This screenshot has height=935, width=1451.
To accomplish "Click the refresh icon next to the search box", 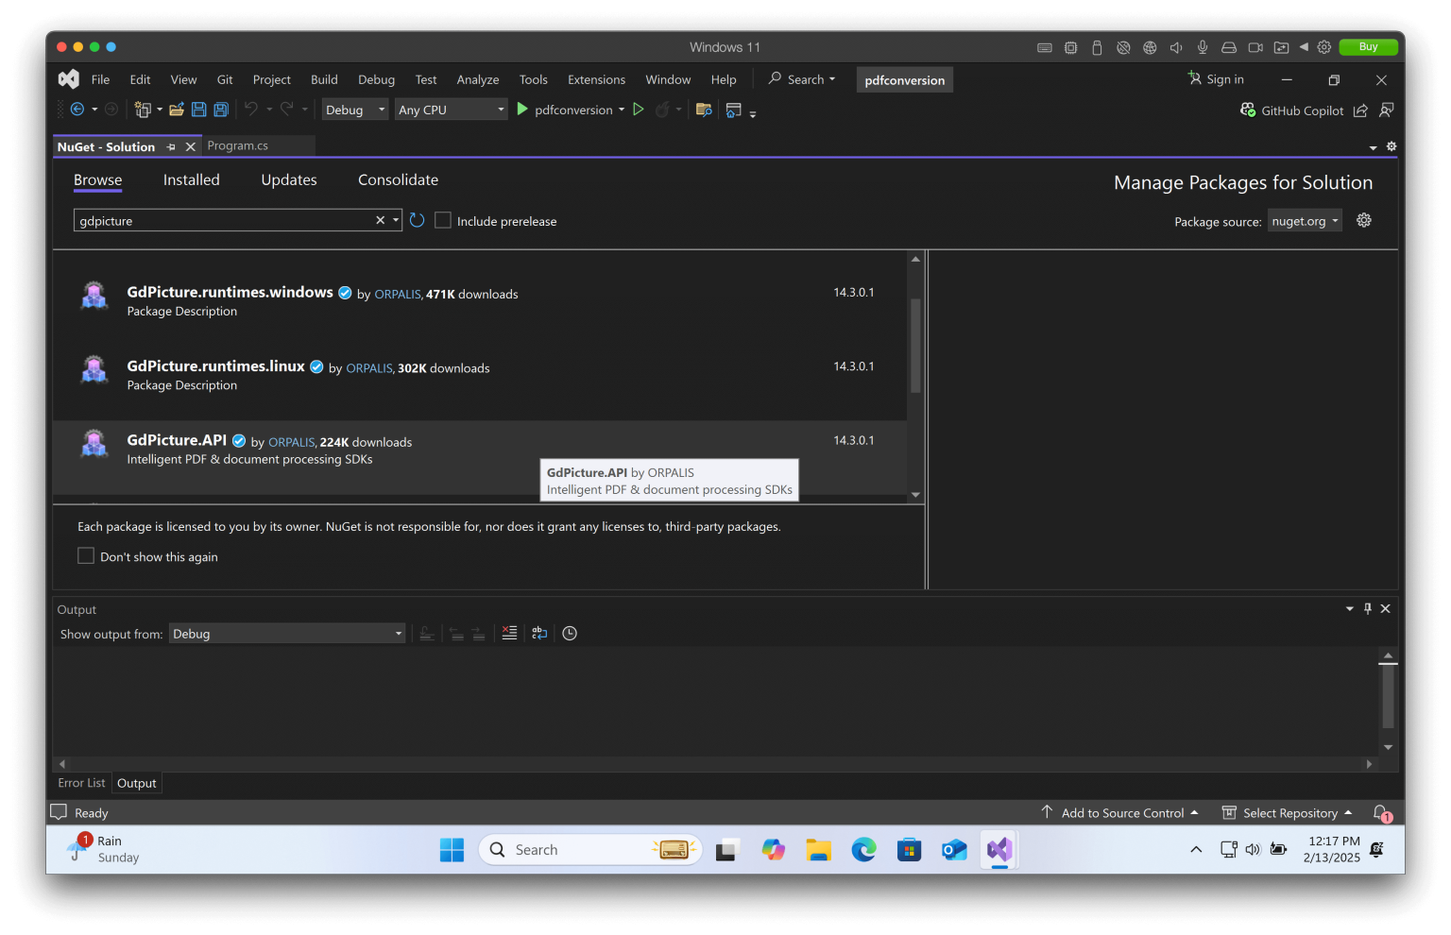I will point(418,220).
